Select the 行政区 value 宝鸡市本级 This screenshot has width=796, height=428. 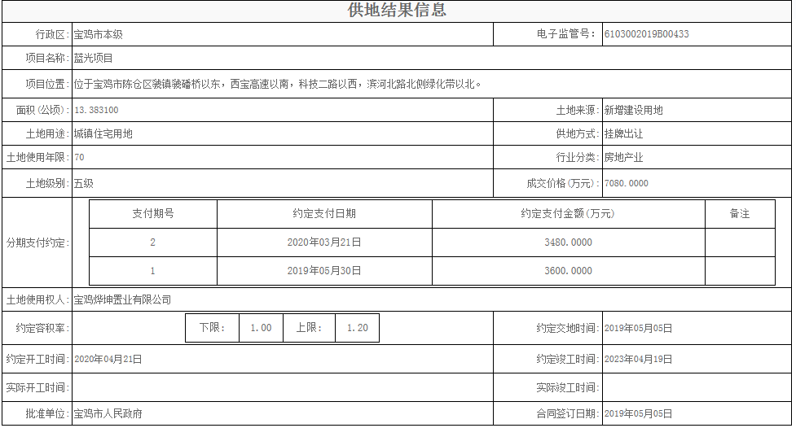click(x=98, y=35)
